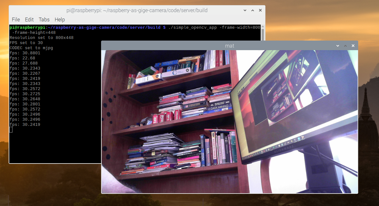This screenshot has width=379, height=206.
Task: Click the mat window title
Action: click(x=229, y=46)
